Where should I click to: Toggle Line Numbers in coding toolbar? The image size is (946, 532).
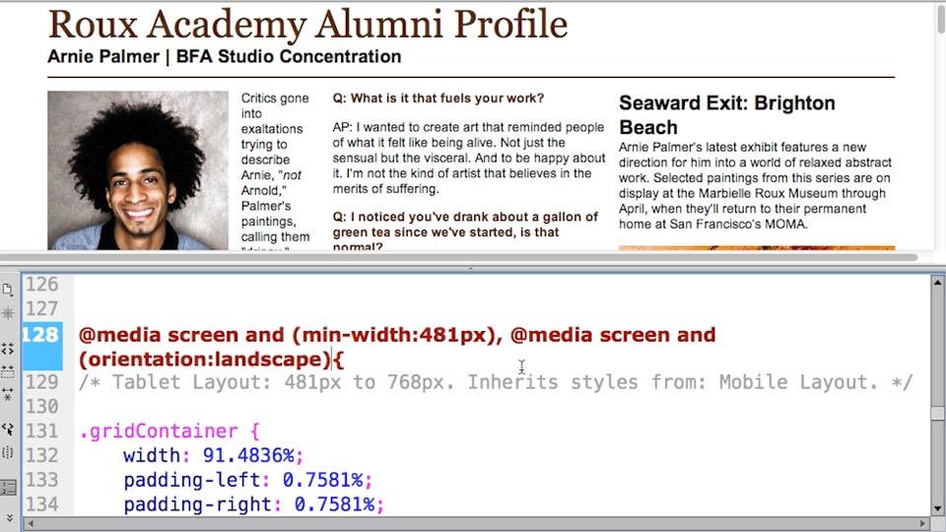coord(8,487)
